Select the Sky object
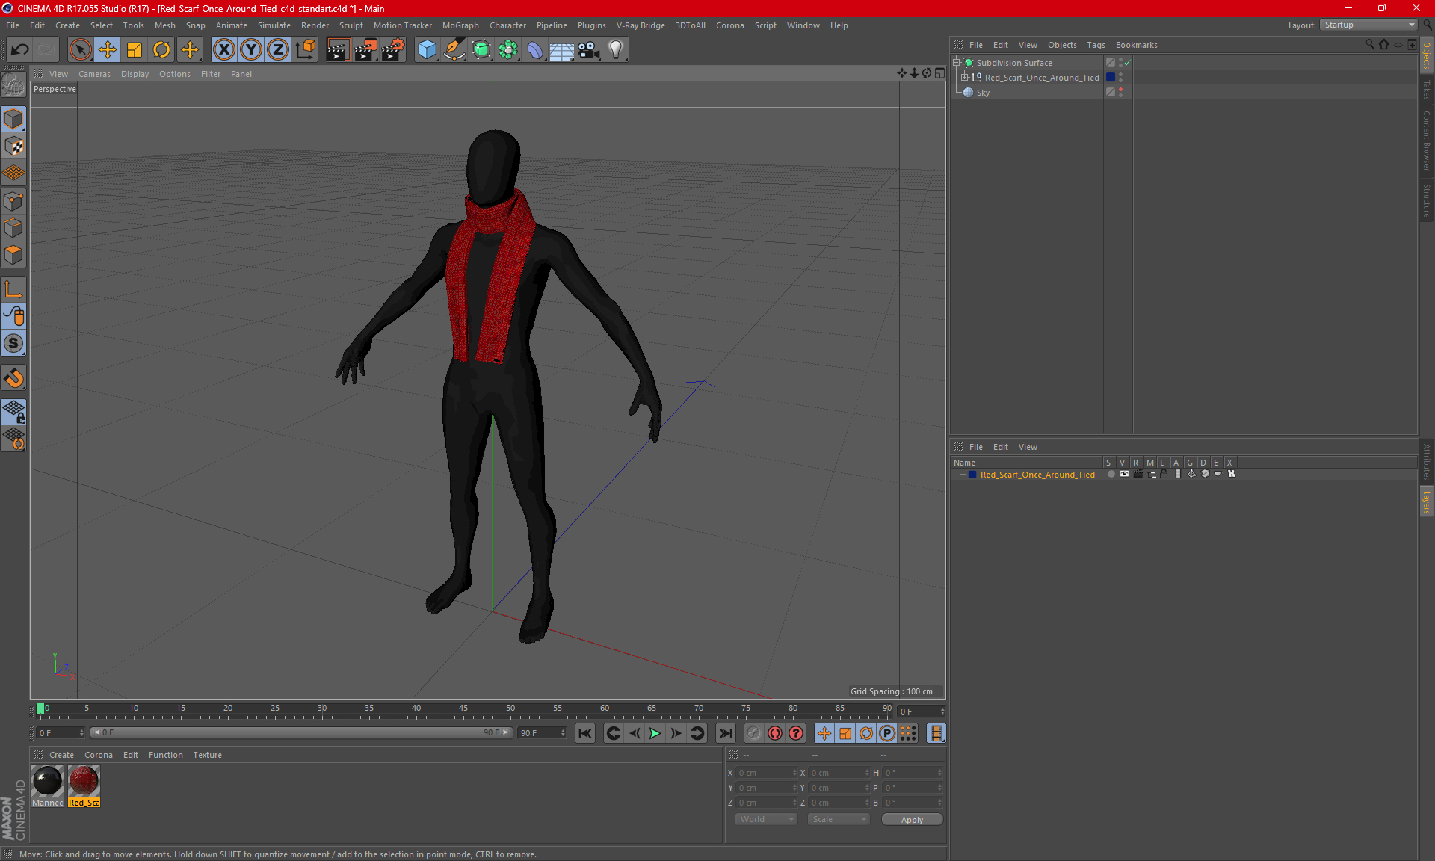Image resolution: width=1435 pixels, height=861 pixels. 983,93
